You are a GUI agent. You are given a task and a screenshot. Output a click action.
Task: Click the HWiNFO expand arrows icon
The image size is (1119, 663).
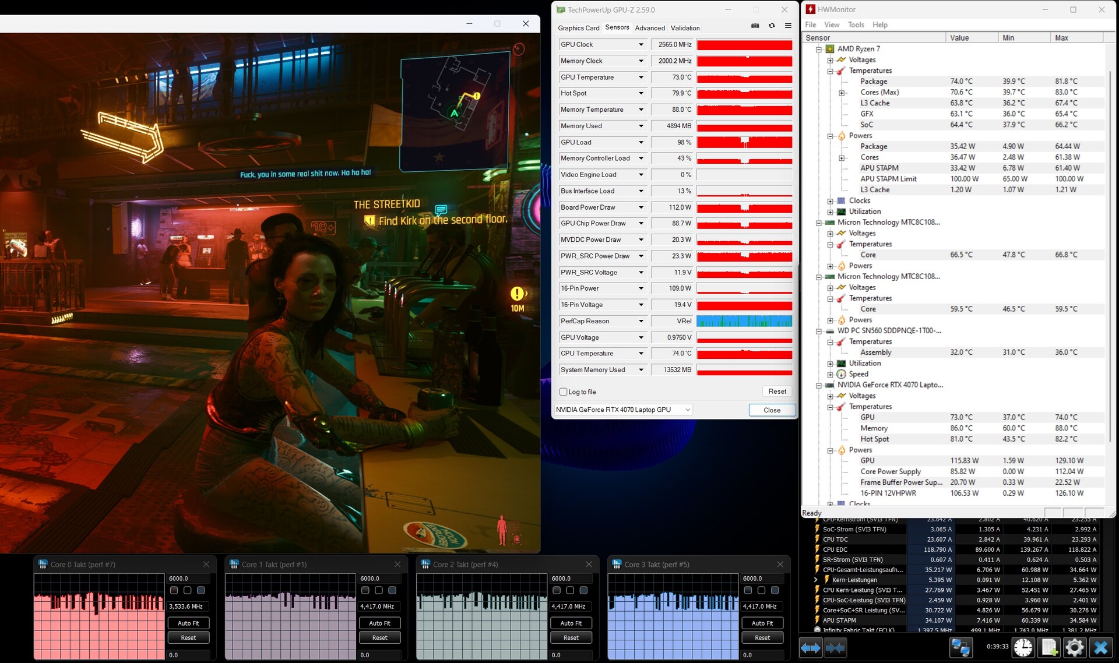point(810,647)
